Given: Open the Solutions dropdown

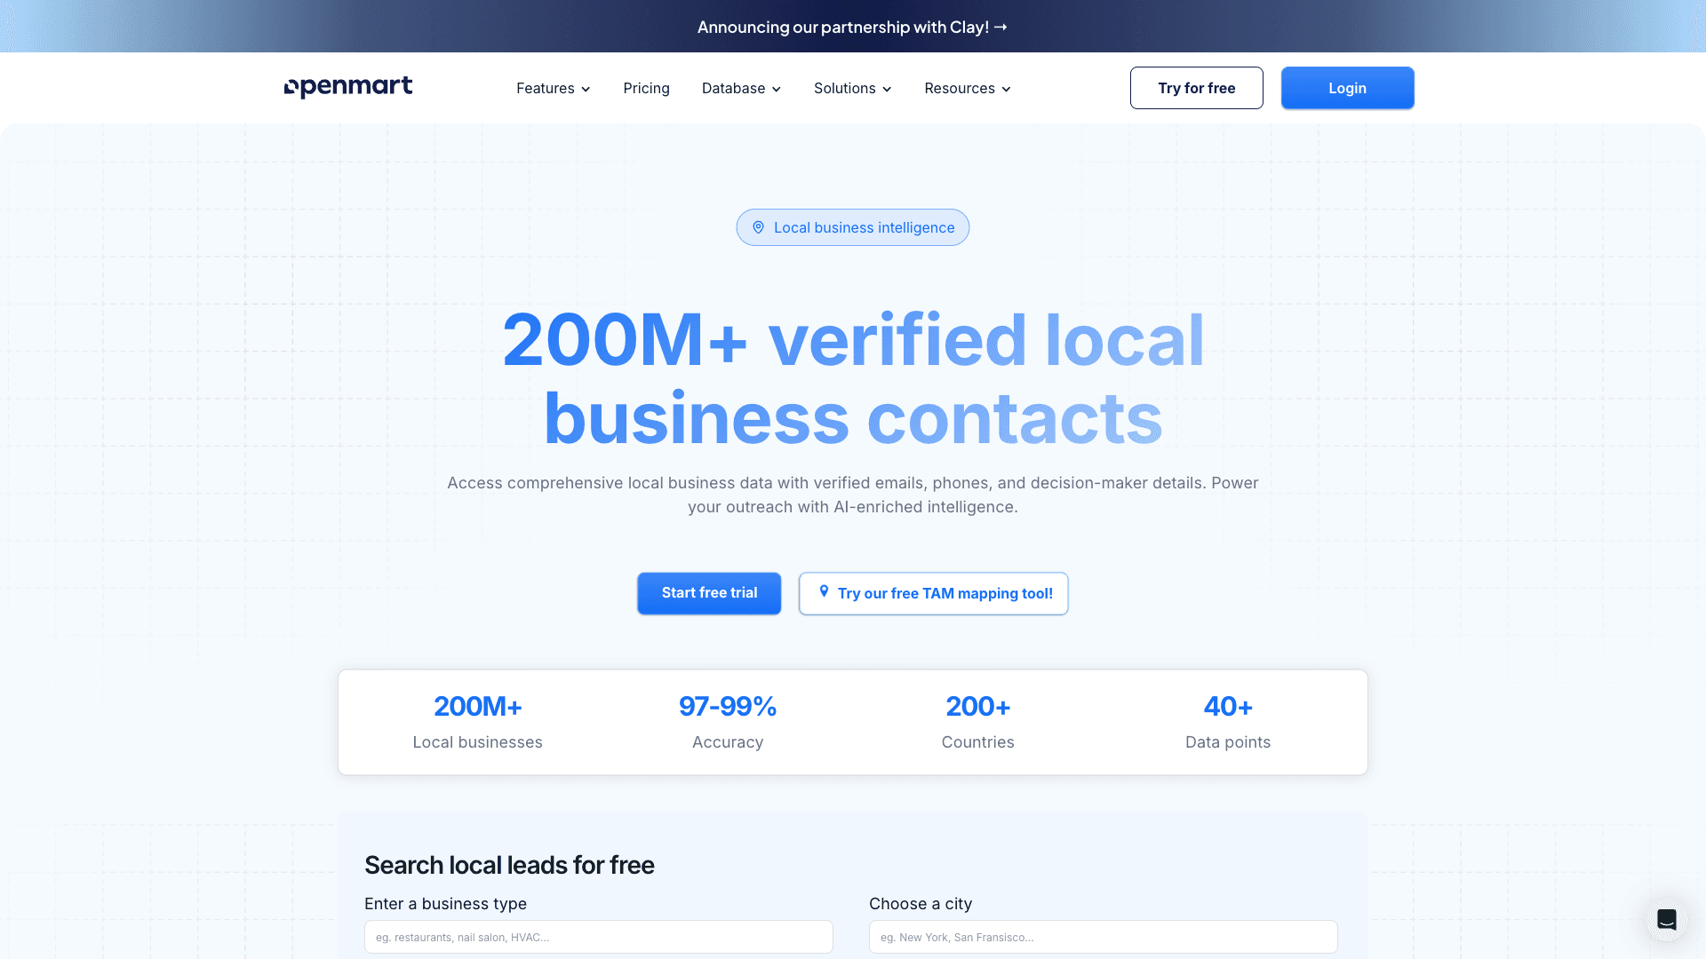Looking at the screenshot, I should (851, 89).
